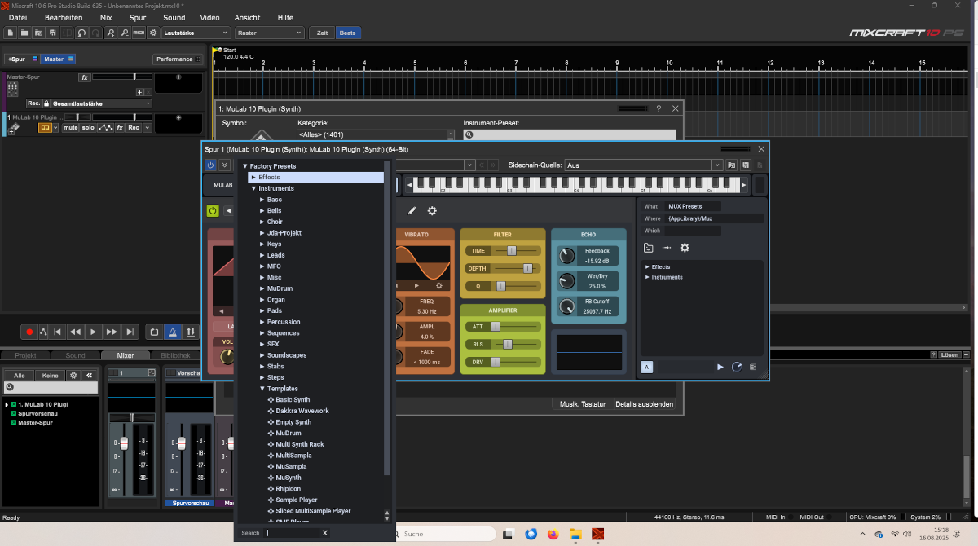Image resolution: width=978 pixels, height=546 pixels.
Task: Click the pencil edit icon in MuLab
Action: click(412, 211)
